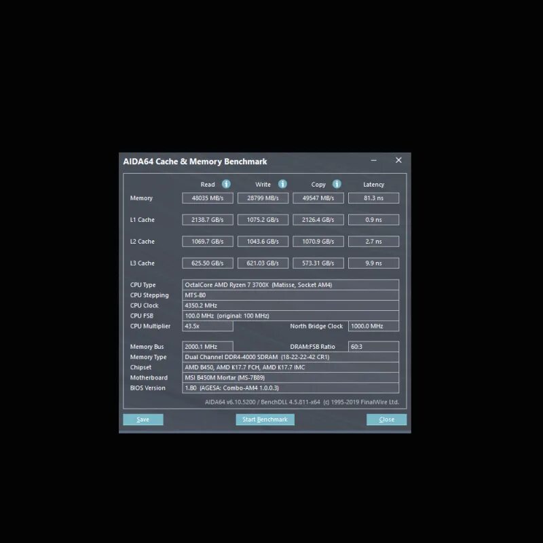Viewport: 543px width, 543px height.
Task: Click the L1 Cache row label
Action: click(143, 219)
